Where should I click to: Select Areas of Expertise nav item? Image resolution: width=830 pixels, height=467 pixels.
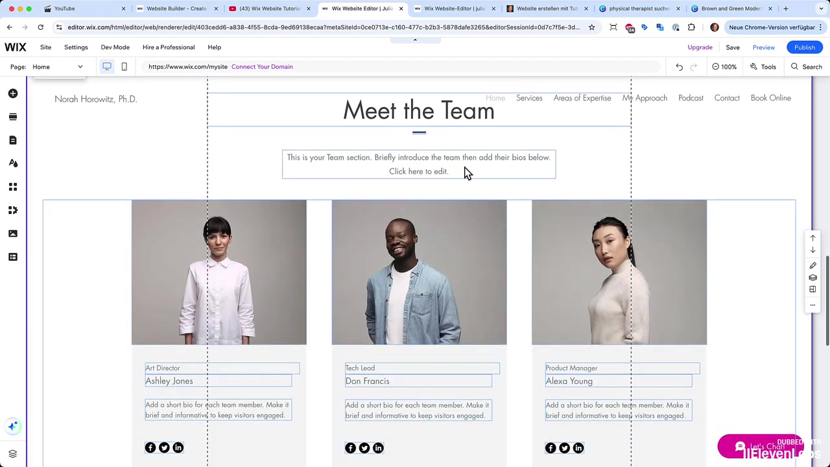pyautogui.click(x=582, y=98)
